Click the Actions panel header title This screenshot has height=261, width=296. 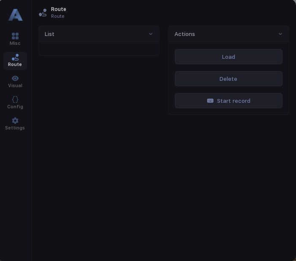(185, 34)
